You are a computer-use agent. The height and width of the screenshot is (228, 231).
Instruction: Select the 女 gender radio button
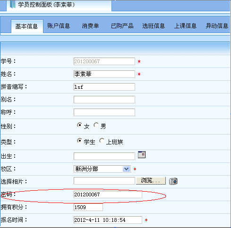[79, 125]
